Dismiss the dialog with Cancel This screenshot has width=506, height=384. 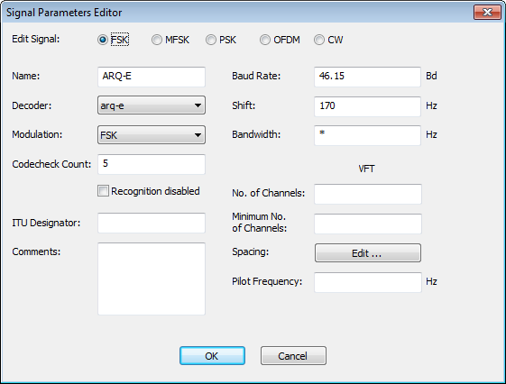293,356
